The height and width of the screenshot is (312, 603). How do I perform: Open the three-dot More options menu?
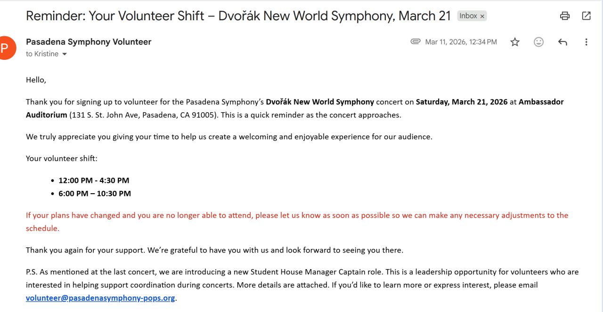coord(586,42)
